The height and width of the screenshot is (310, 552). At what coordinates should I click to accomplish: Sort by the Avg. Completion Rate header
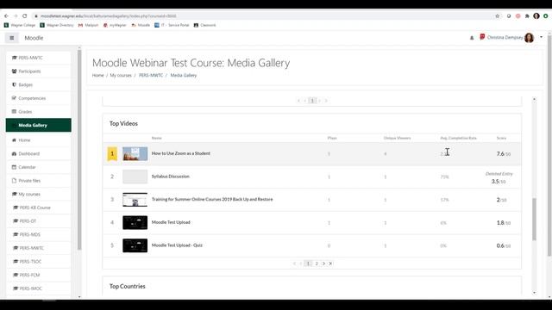(x=458, y=138)
